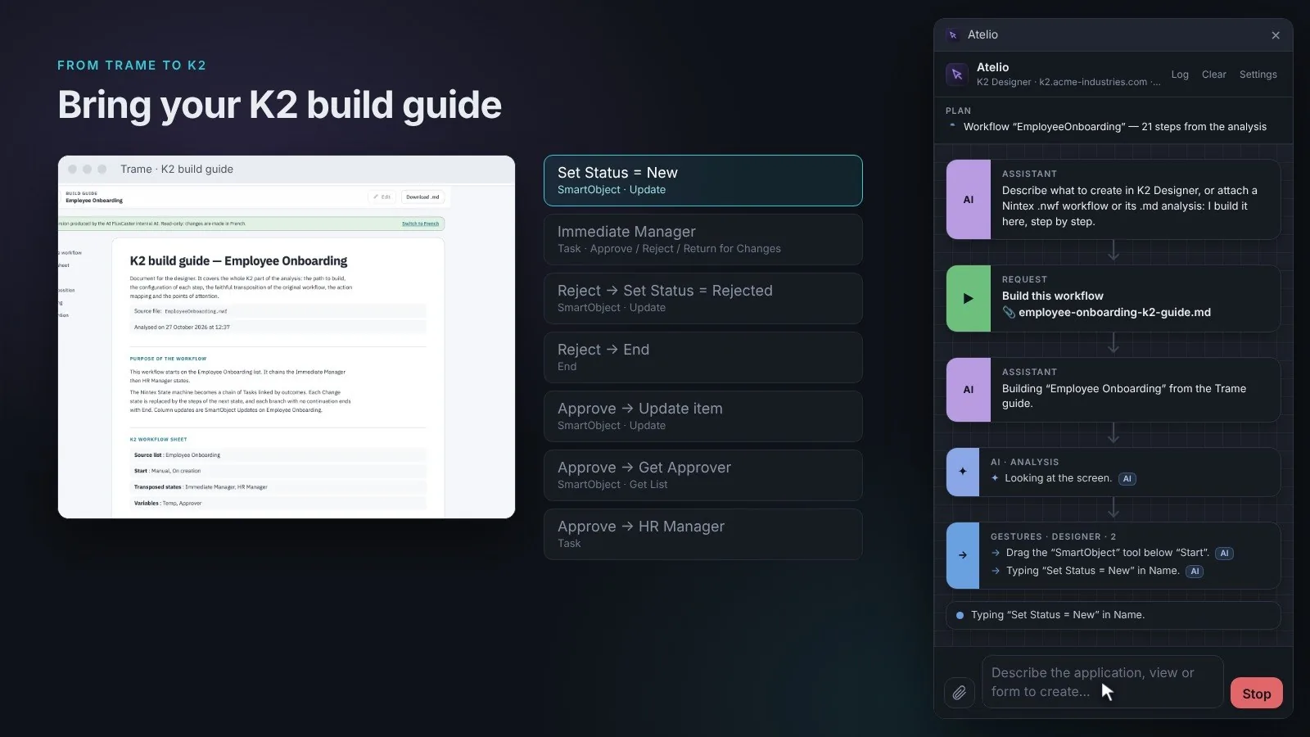Click the 'Variables : Temp, Approver' row

coord(278,504)
